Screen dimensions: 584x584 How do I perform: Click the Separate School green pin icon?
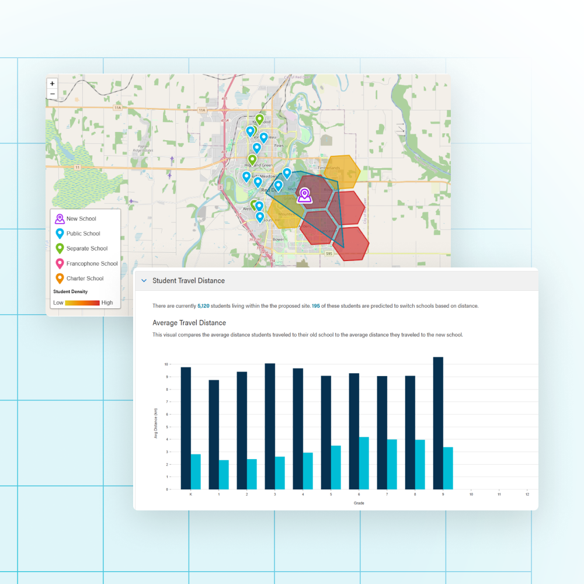58,248
